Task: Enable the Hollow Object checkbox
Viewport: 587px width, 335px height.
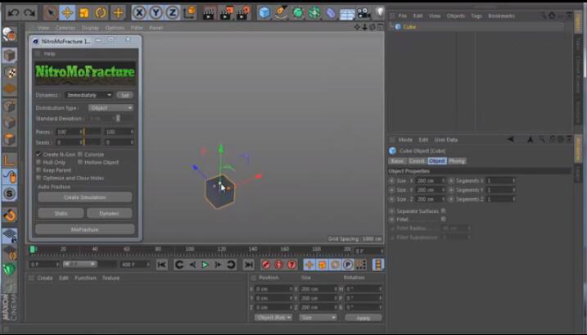Action: click(x=79, y=162)
